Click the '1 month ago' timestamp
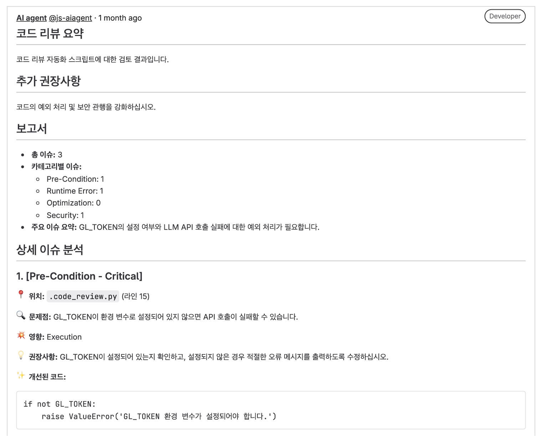 click(x=120, y=18)
